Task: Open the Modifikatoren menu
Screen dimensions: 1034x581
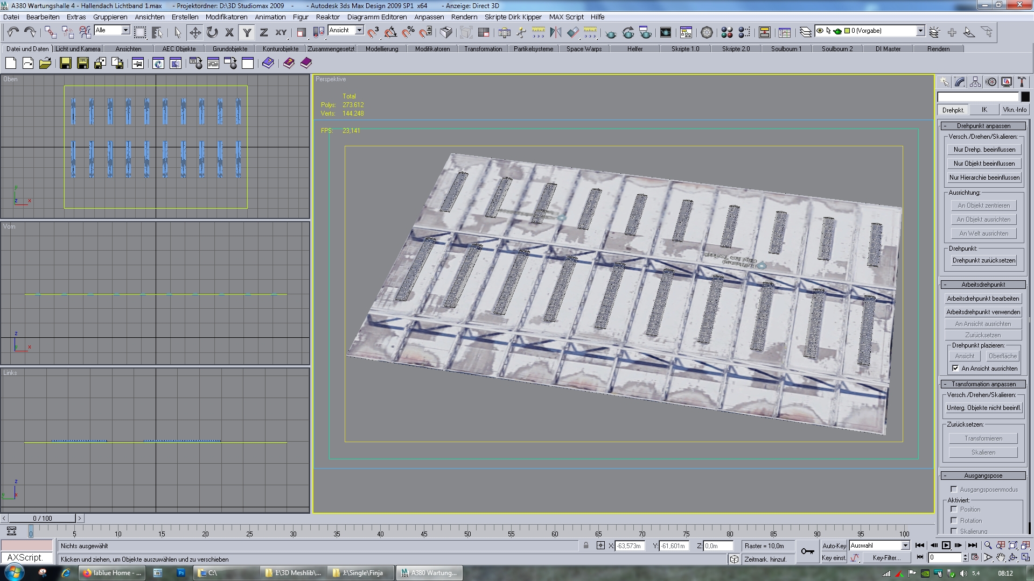Action: click(226, 17)
